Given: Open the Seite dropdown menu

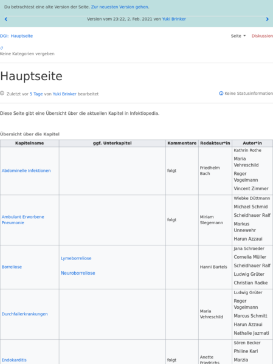Looking at the screenshot, I should (x=238, y=36).
